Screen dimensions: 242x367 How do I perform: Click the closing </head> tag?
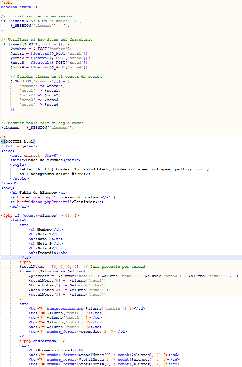click(9, 183)
